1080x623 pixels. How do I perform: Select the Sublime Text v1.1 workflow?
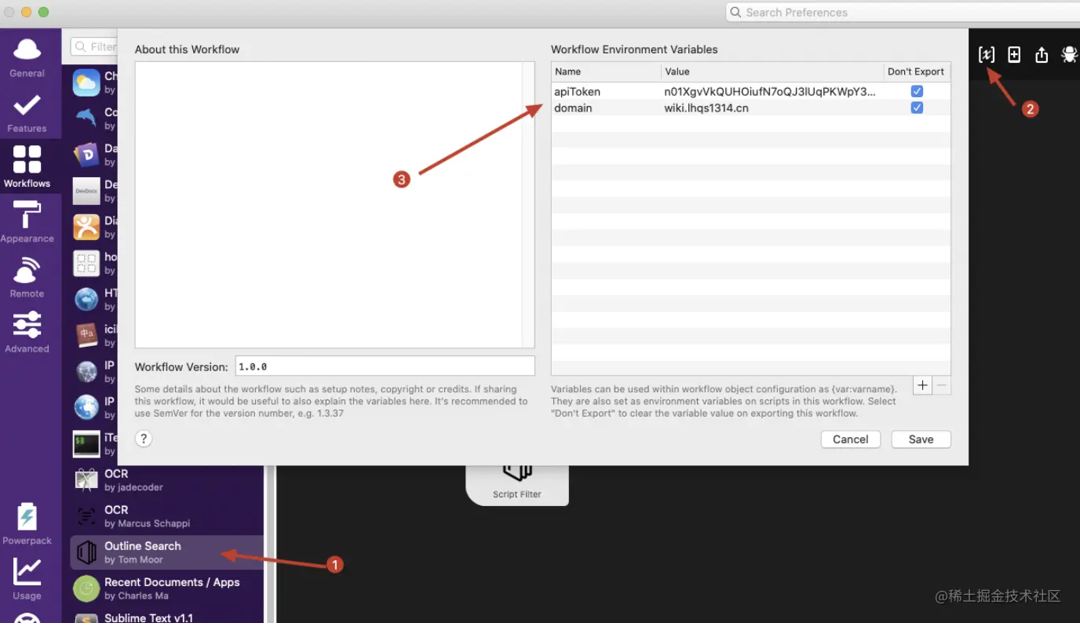click(x=166, y=618)
